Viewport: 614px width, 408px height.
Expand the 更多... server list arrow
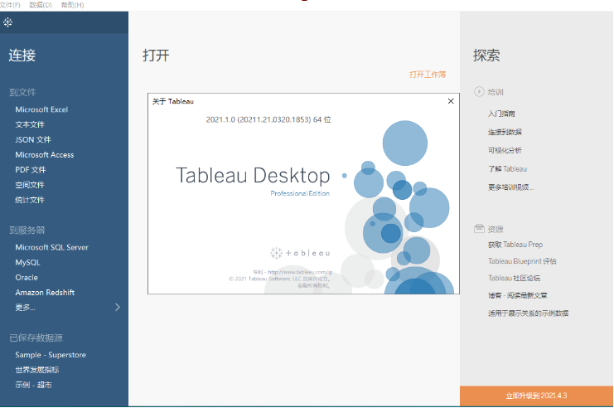[x=117, y=307]
